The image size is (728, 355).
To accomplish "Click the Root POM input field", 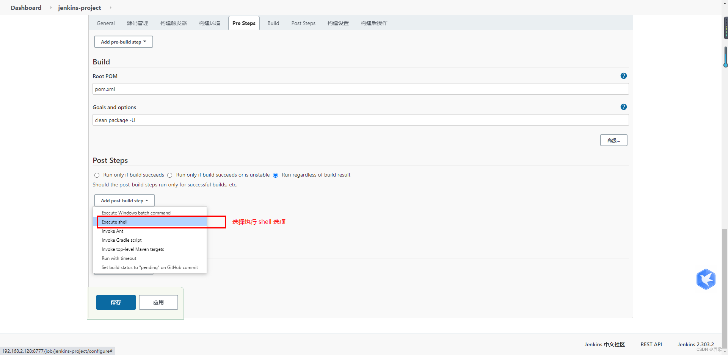I will [x=361, y=89].
